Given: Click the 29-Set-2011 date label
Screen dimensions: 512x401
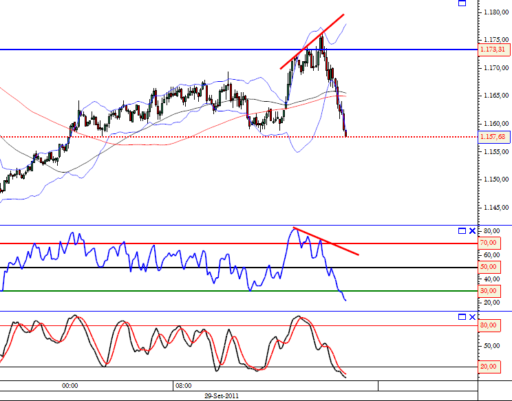Looking at the screenshot, I should click(222, 396).
